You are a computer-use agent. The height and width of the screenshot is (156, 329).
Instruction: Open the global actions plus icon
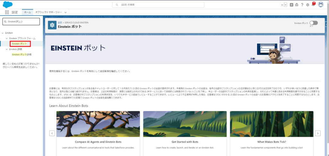click(x=291, y=5)
